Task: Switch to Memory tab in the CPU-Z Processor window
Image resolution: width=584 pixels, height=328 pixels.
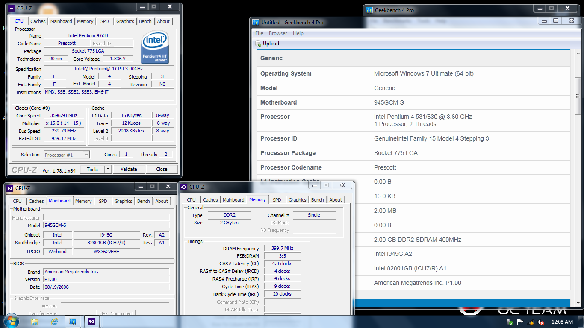Action: click(85, 21)
